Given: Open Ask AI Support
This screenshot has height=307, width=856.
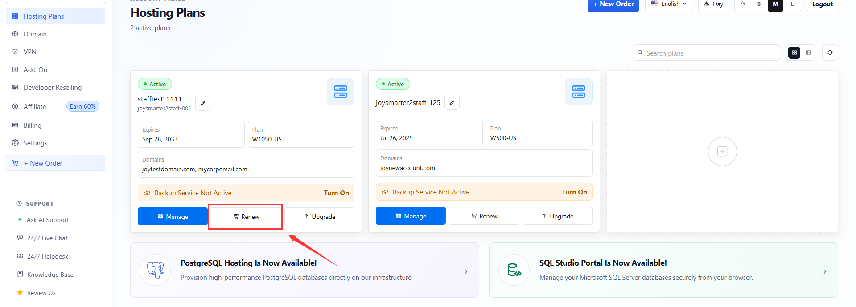Looking at the screenshot, I should pos(48,220).
